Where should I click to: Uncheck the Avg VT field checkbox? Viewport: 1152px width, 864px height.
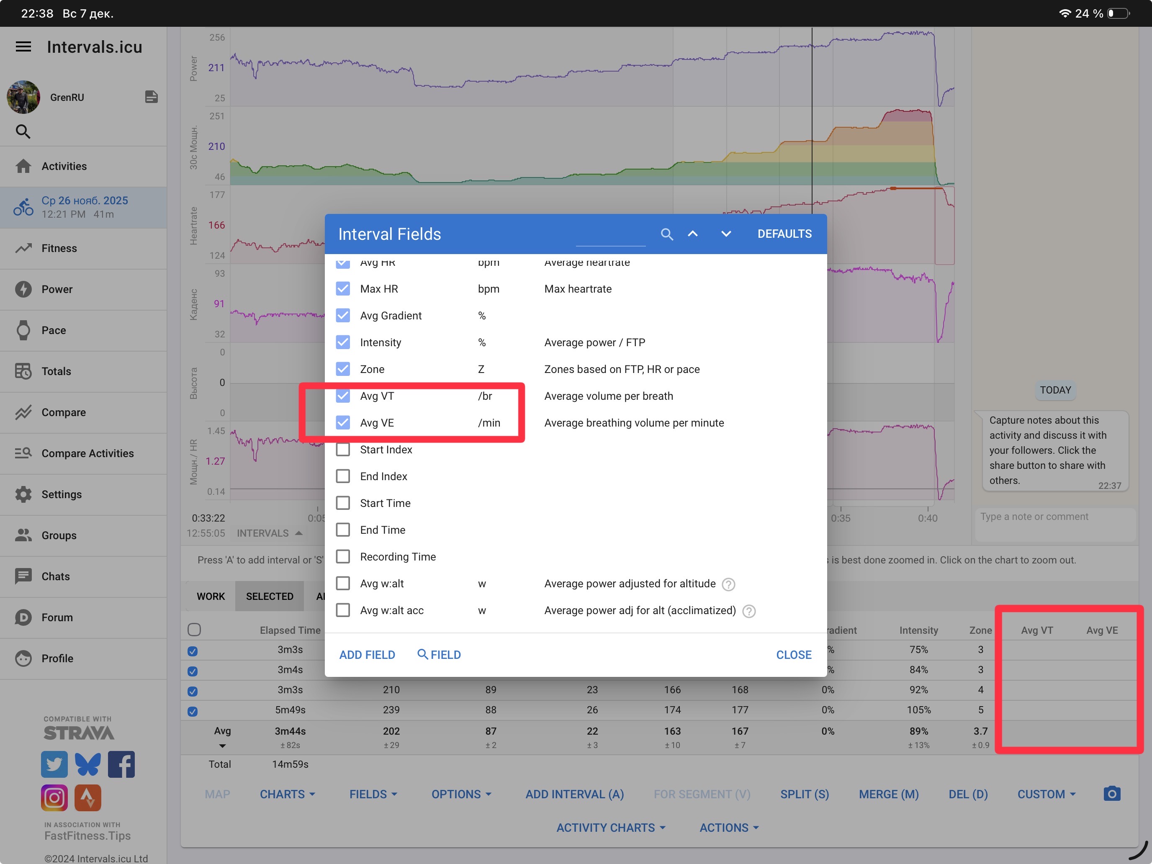tap(343, 396)
